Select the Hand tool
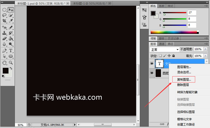210x128 pixels. point(4,62)
